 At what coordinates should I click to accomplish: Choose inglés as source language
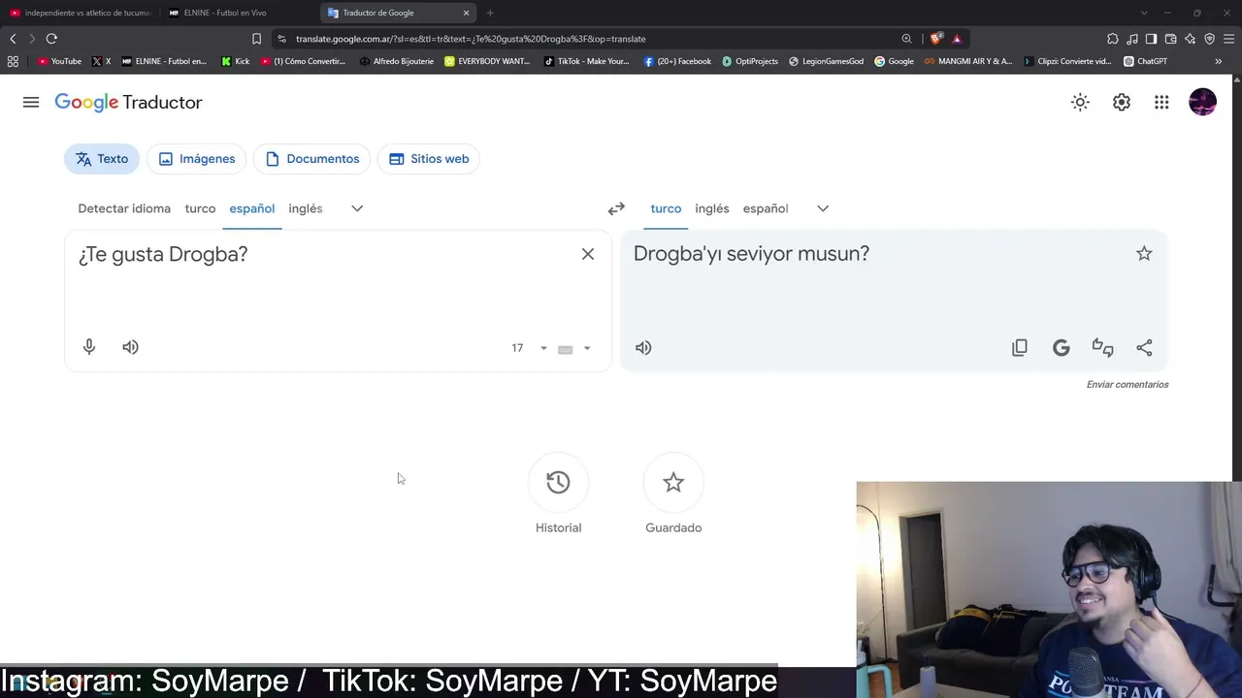pos(306,208)
